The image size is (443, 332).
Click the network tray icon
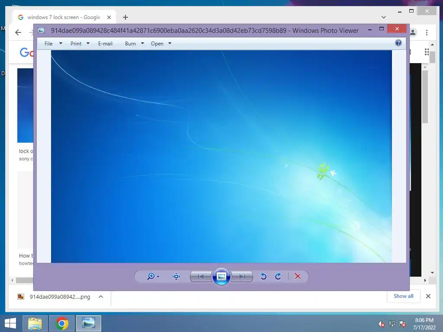click(x=392, y=324)
